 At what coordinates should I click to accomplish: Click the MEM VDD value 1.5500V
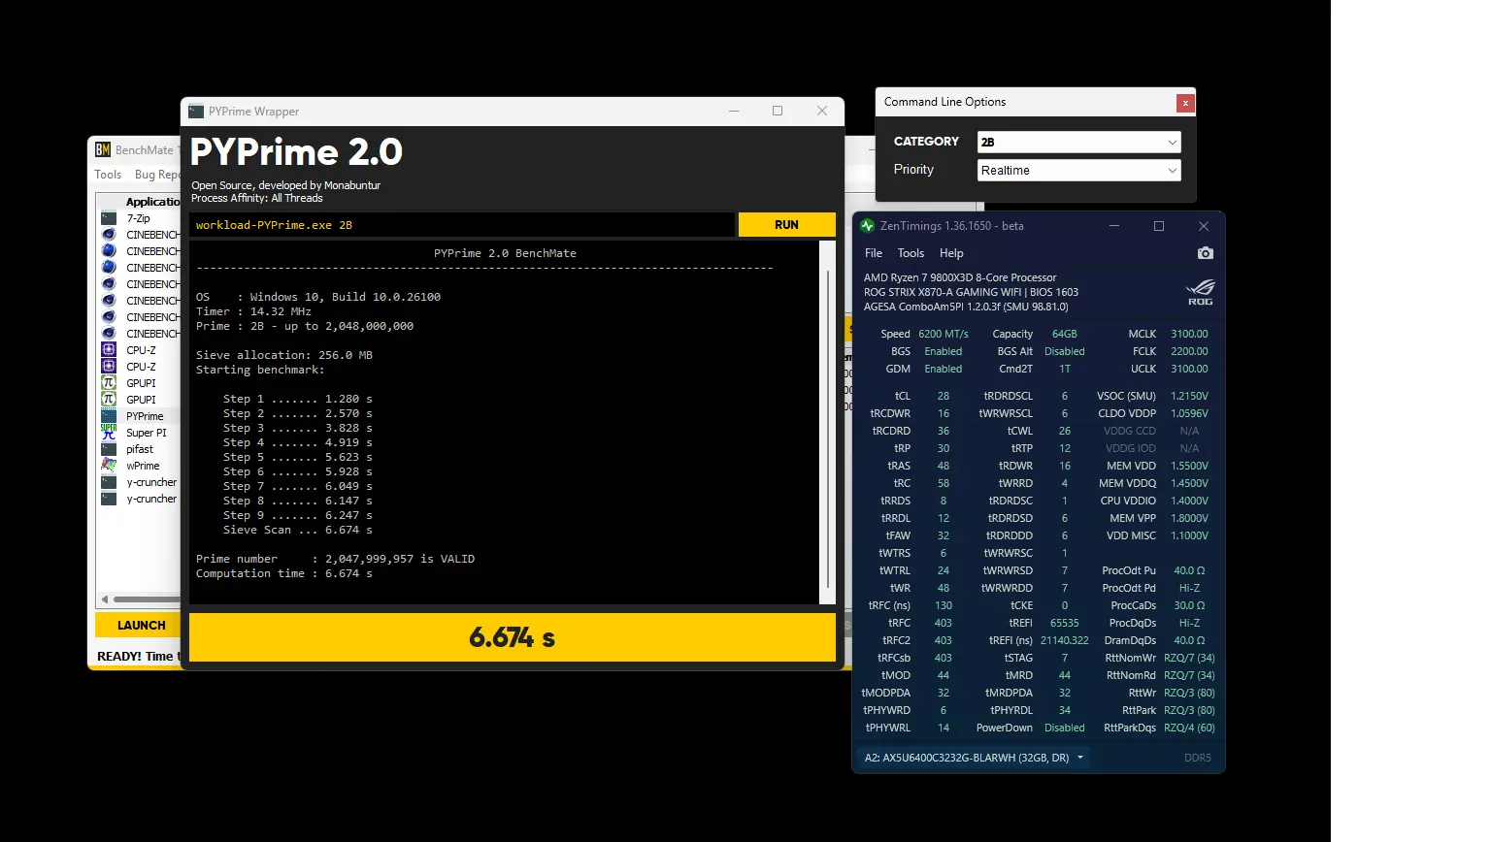click(1189, 466)
